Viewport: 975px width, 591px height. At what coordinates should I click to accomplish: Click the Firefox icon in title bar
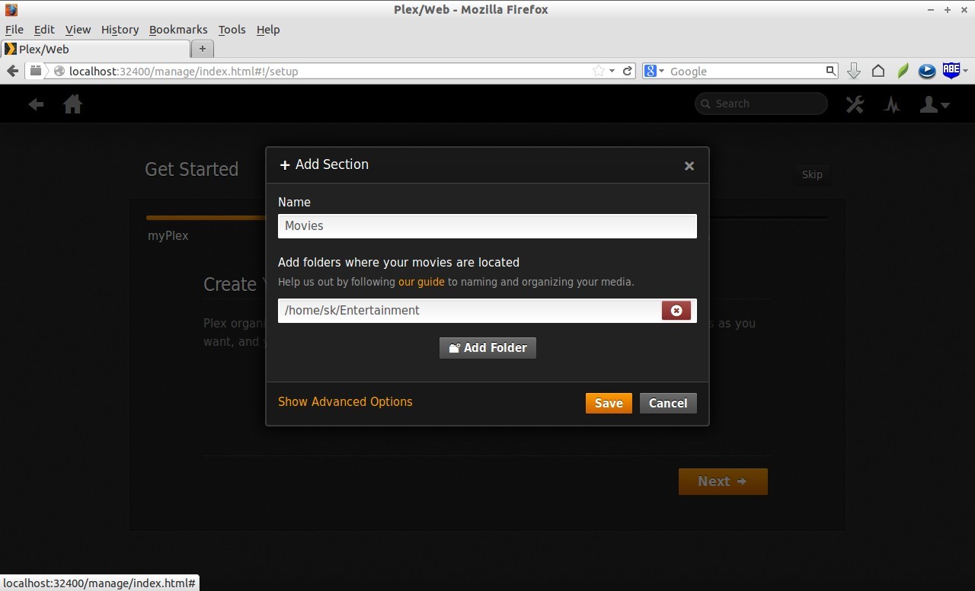(x=11, y=10)
